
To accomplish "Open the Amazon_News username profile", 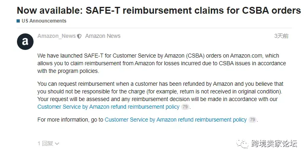I will [x=57, y=36].
